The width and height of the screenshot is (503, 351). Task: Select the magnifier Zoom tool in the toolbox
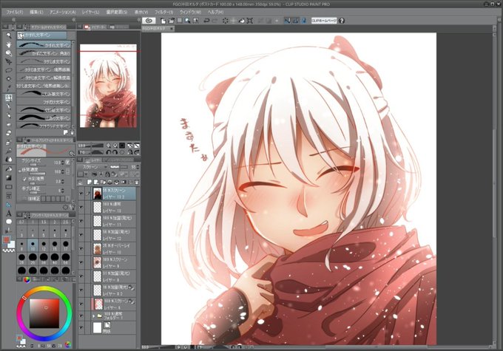click(x=9, y=35)
